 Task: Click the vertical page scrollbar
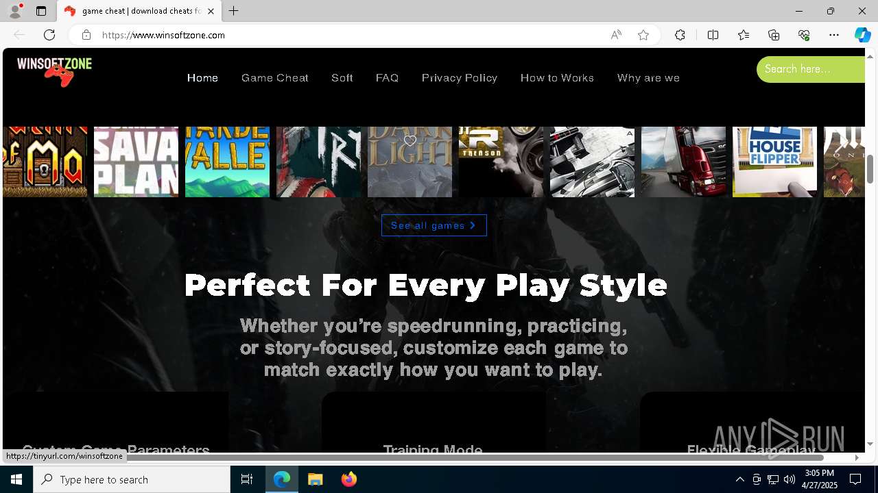tap(870, 168)
